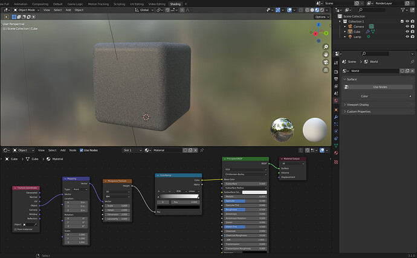
Task: Open the Options dropdown in viewport
Action: tap(322, 17)
